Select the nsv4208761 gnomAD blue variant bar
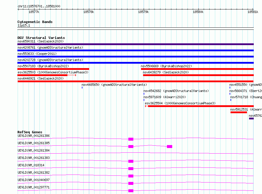Image resolution: width=262 pixels, height=194 pixels. (135, 50)
